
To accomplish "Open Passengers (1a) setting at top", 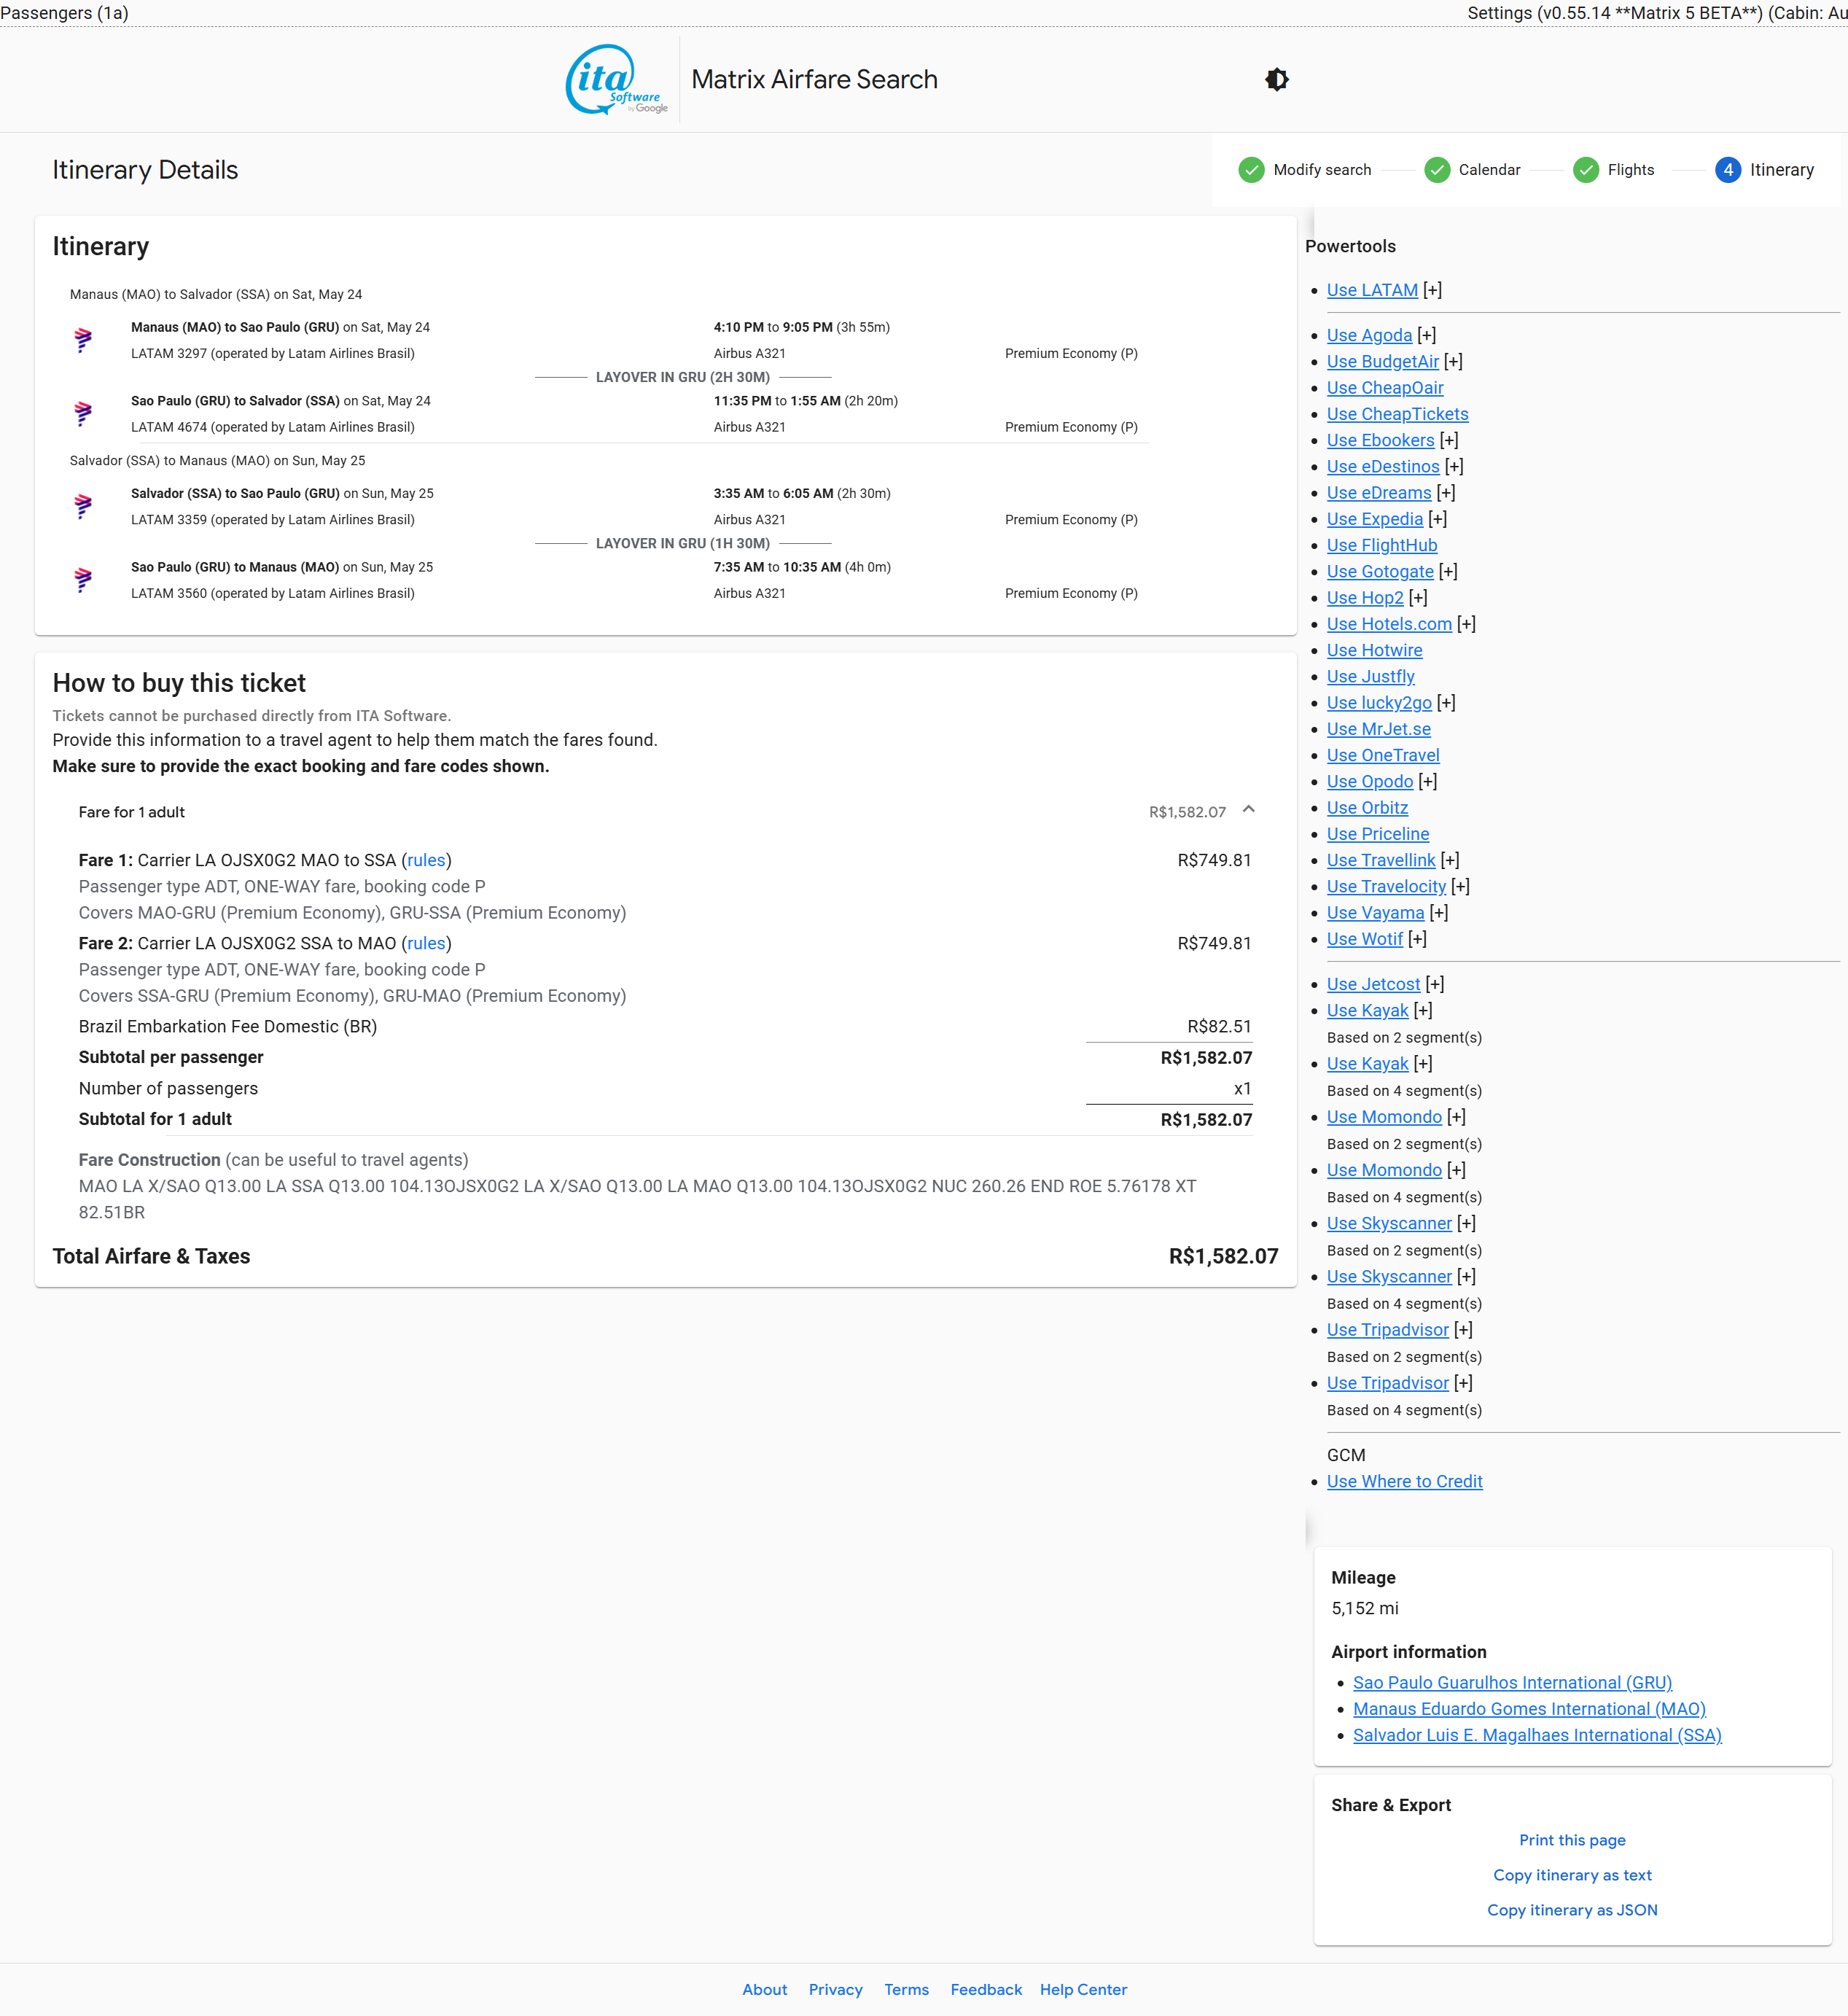I will [x=65, y=13].
